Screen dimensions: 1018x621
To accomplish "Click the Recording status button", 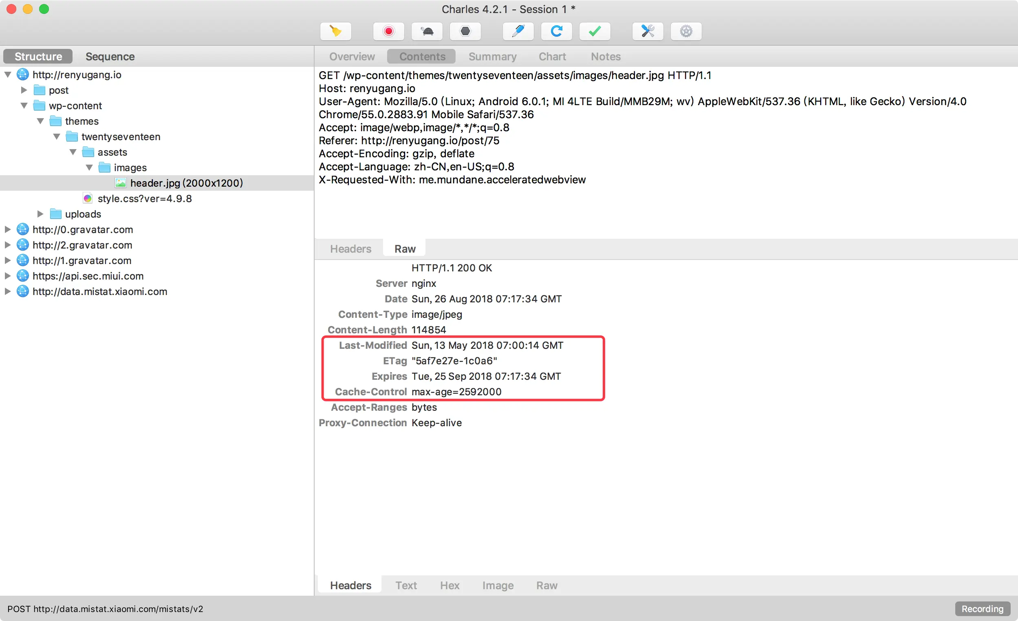I will pyautogui.click(x=982, y=609).
